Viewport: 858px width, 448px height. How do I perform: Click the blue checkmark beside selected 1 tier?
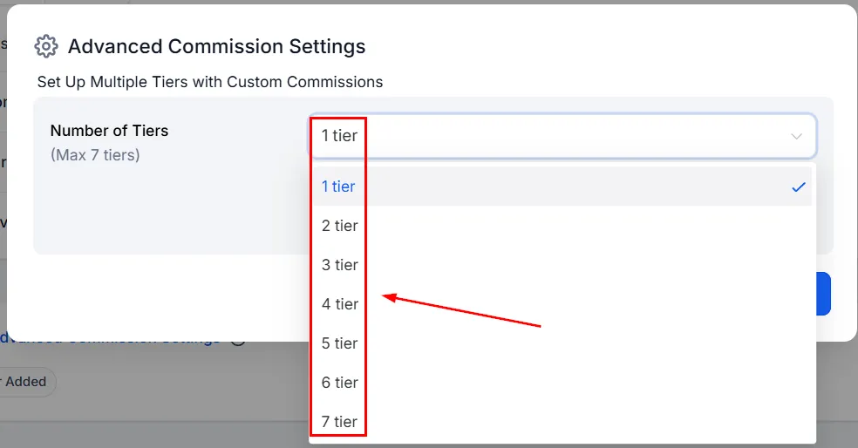coord(799,187)
